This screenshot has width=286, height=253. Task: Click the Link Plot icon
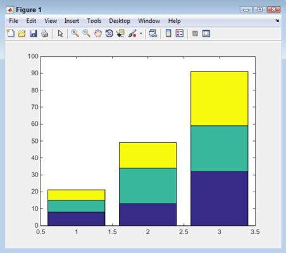click(x=153, y=34)
